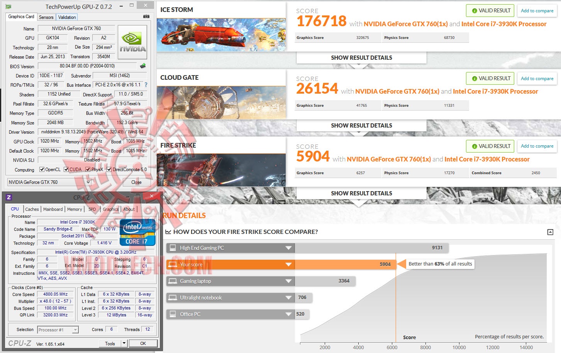
Task: Expand the Your score dropdown arrow
Action: pos(288,264)
